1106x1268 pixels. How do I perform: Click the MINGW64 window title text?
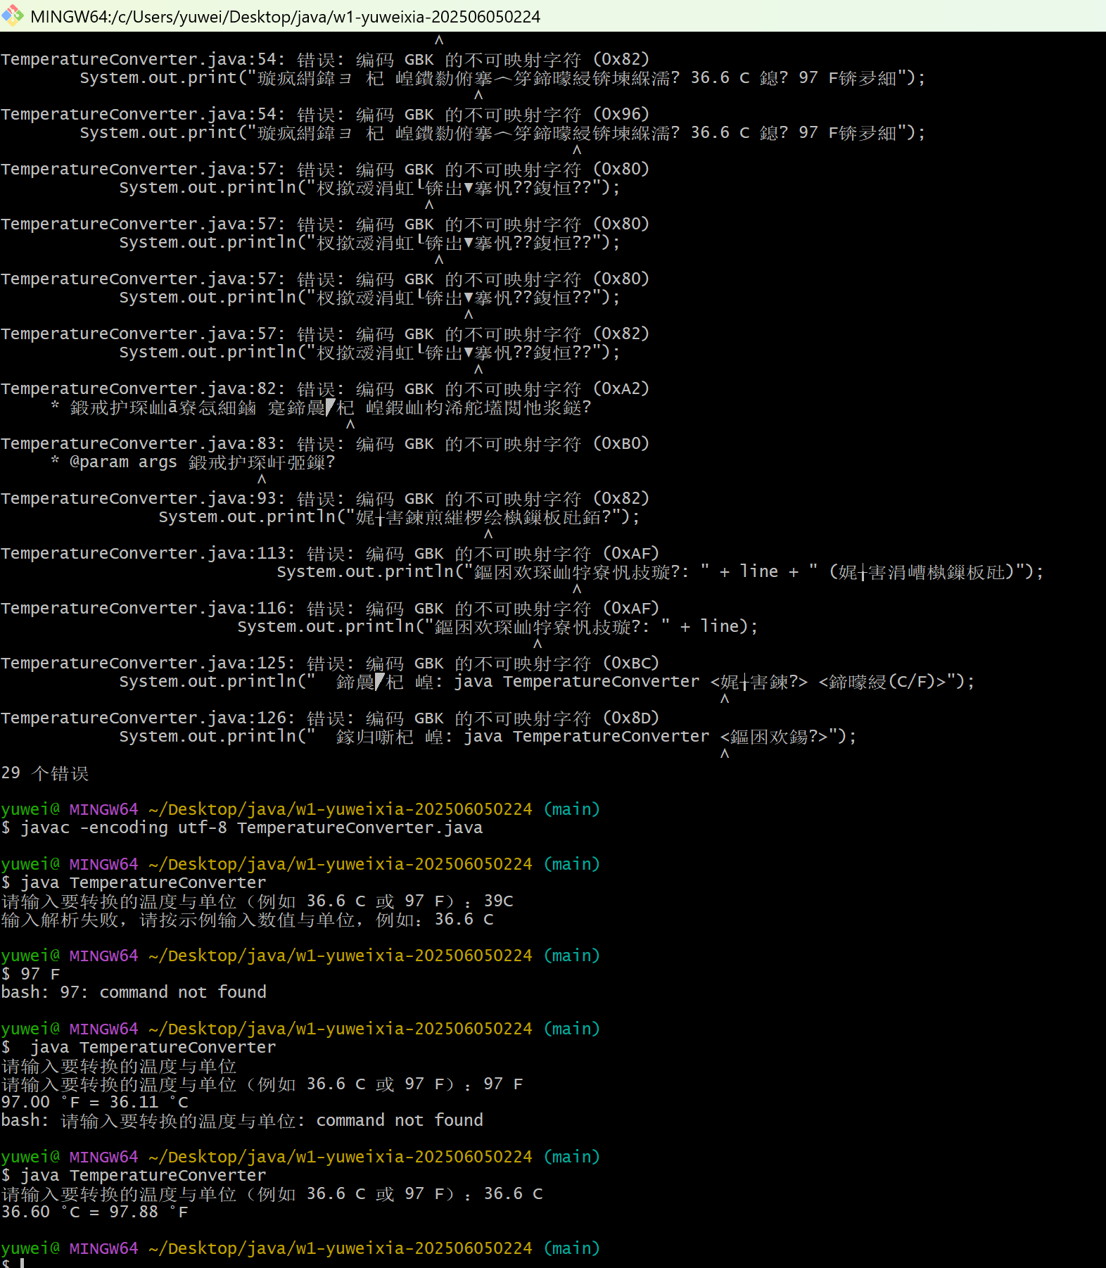point(285,16)
